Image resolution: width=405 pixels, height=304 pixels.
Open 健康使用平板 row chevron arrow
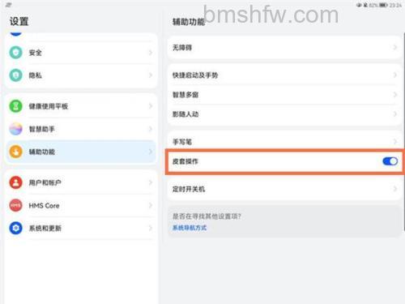tap(151, 106)
